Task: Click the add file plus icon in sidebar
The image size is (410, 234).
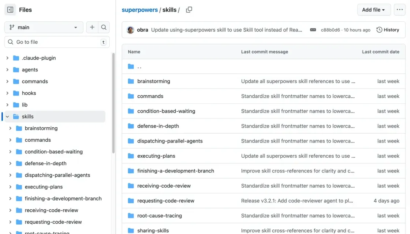Action: [x=92, y=27]
